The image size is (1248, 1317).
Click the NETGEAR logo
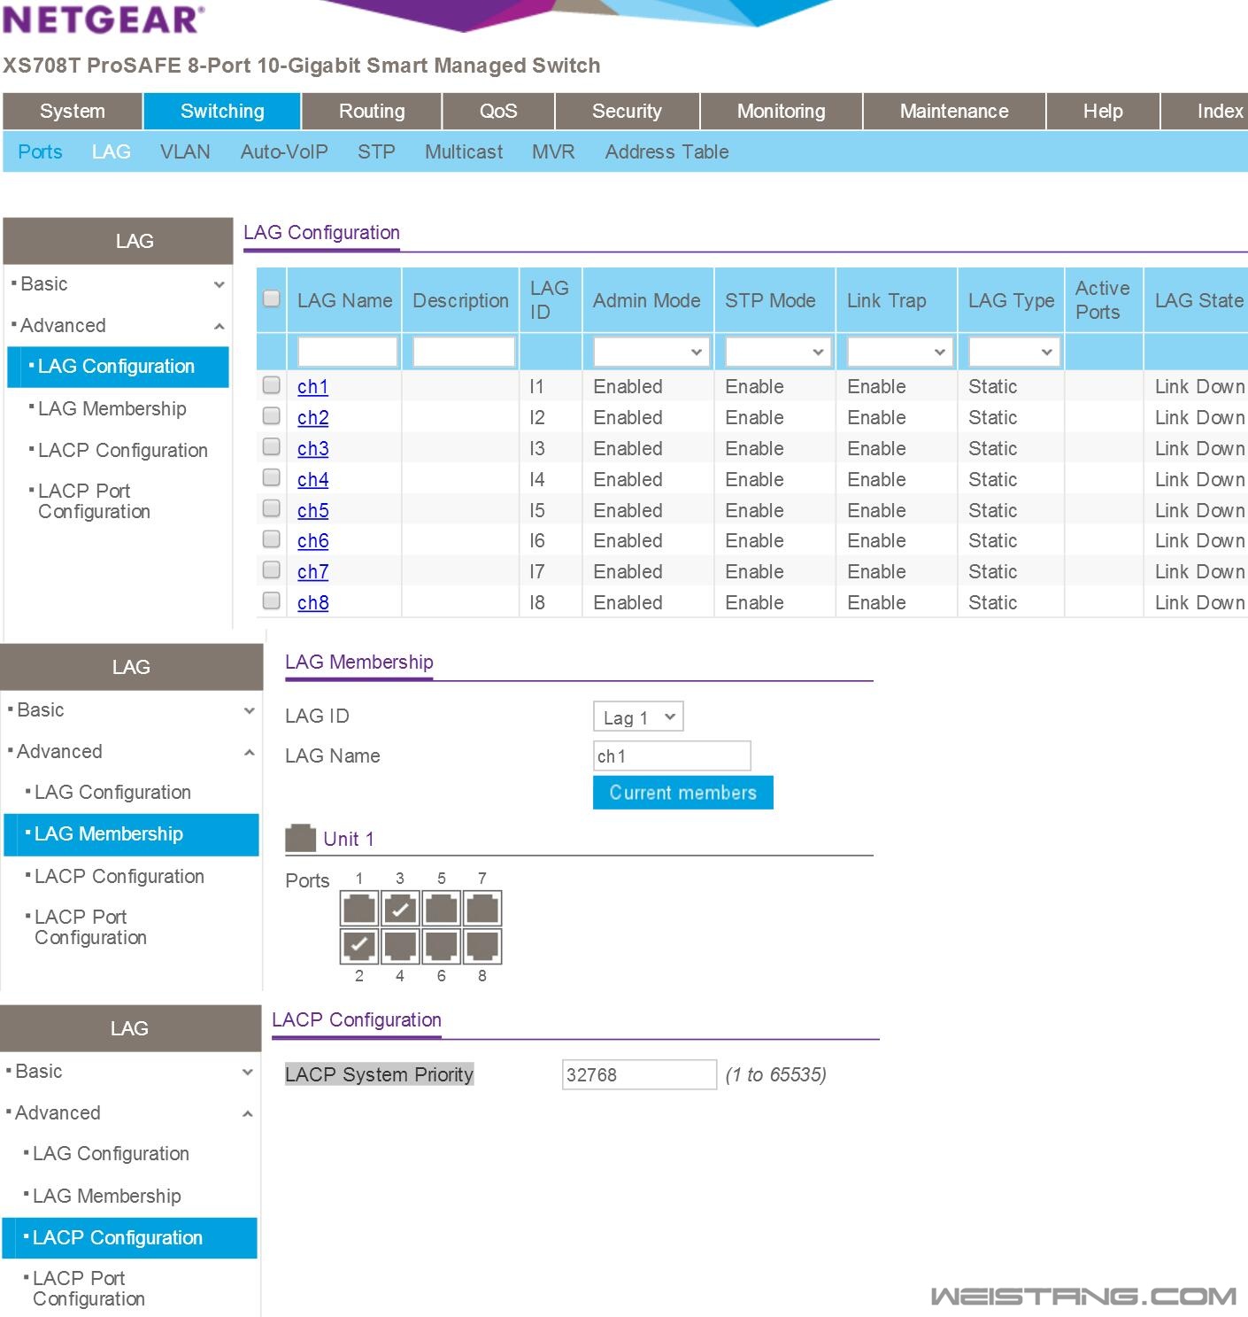click(104, 19)
